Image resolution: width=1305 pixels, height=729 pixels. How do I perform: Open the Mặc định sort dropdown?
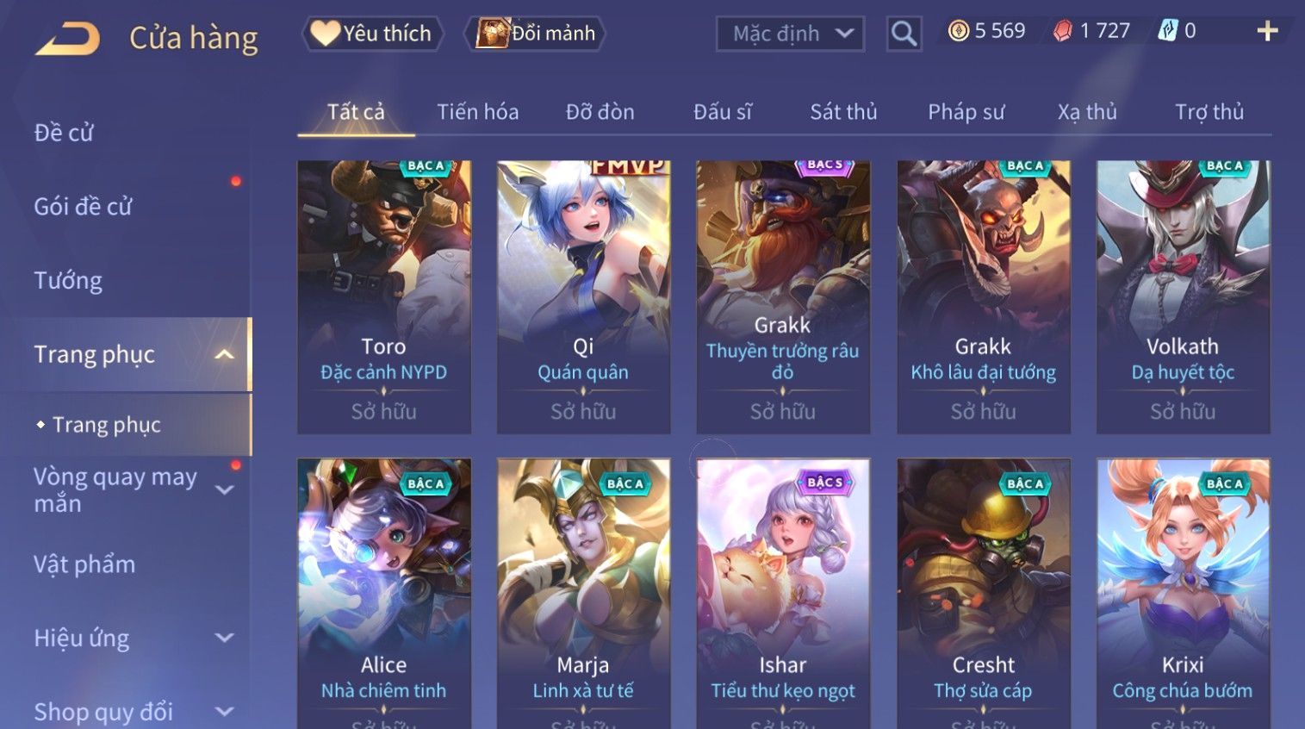(790, 34)
